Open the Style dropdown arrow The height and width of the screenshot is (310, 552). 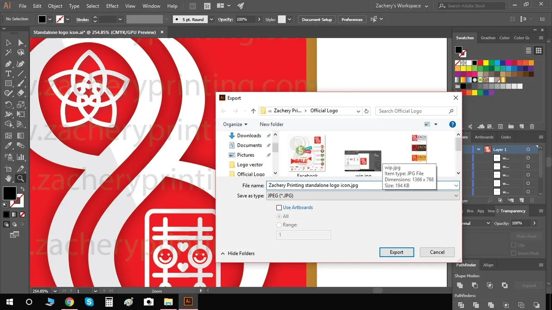[289, 19]
